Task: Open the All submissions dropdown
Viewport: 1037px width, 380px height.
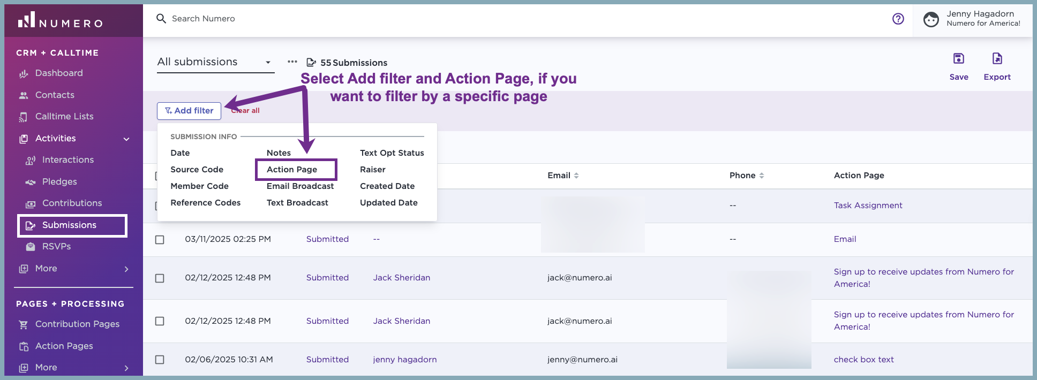Action: [215, 62]
